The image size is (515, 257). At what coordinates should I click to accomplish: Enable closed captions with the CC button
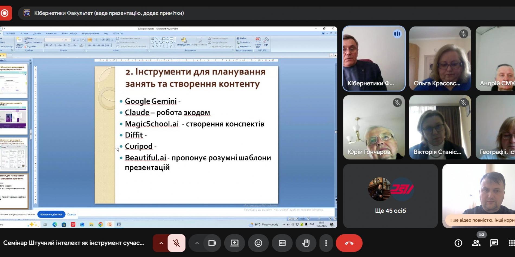click(282, 243)
